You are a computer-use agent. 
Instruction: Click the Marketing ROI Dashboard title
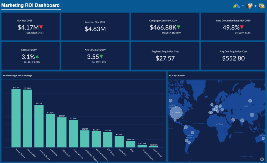(x=31, y=5)
